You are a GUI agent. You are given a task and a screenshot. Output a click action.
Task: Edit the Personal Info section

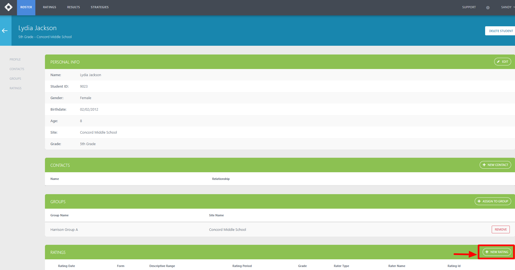pyautogui.click(x=502, y=62)
